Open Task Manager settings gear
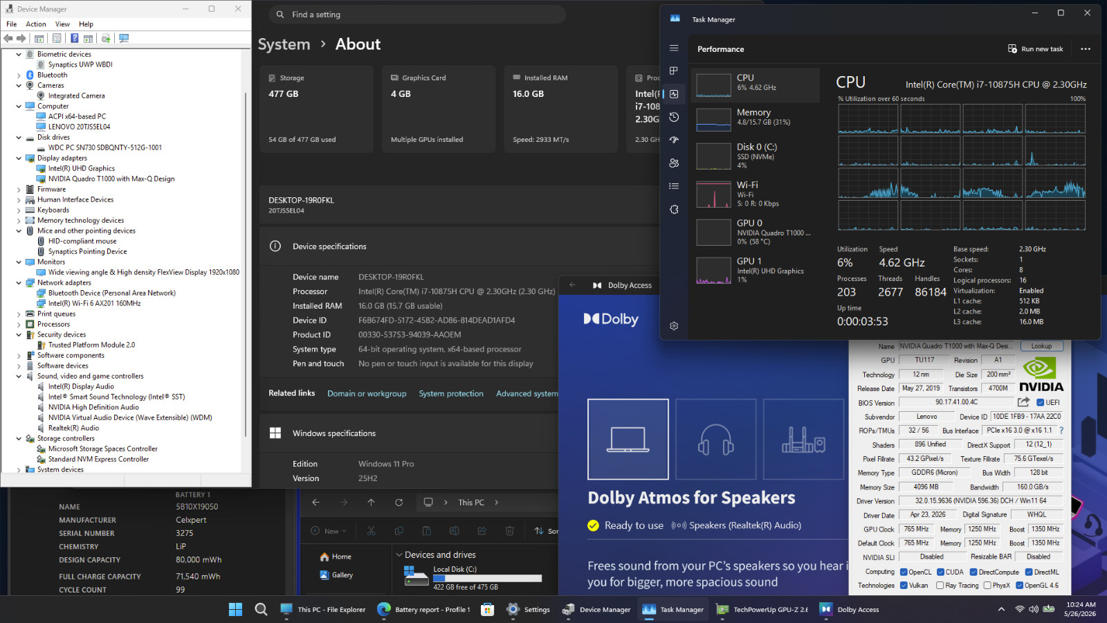 [674, 326]
